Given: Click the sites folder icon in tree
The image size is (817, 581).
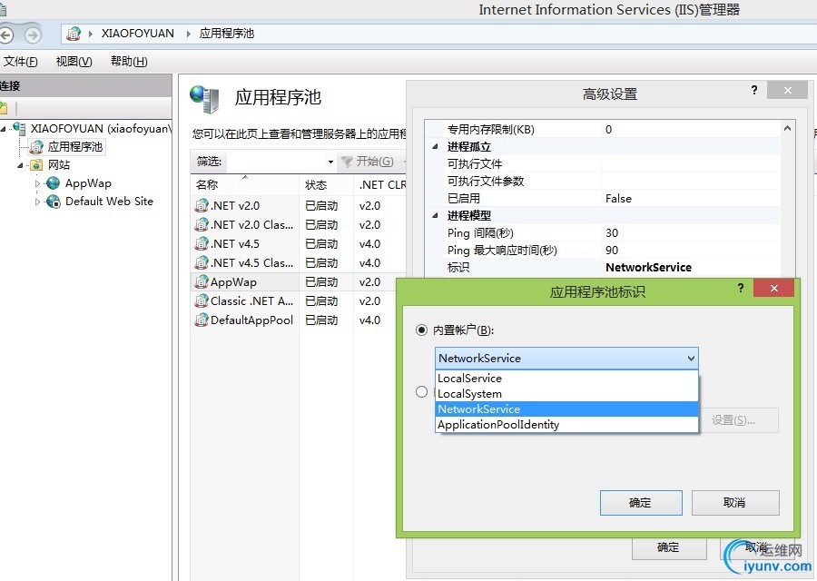Looking at the screenshot, I should (36, 165).
